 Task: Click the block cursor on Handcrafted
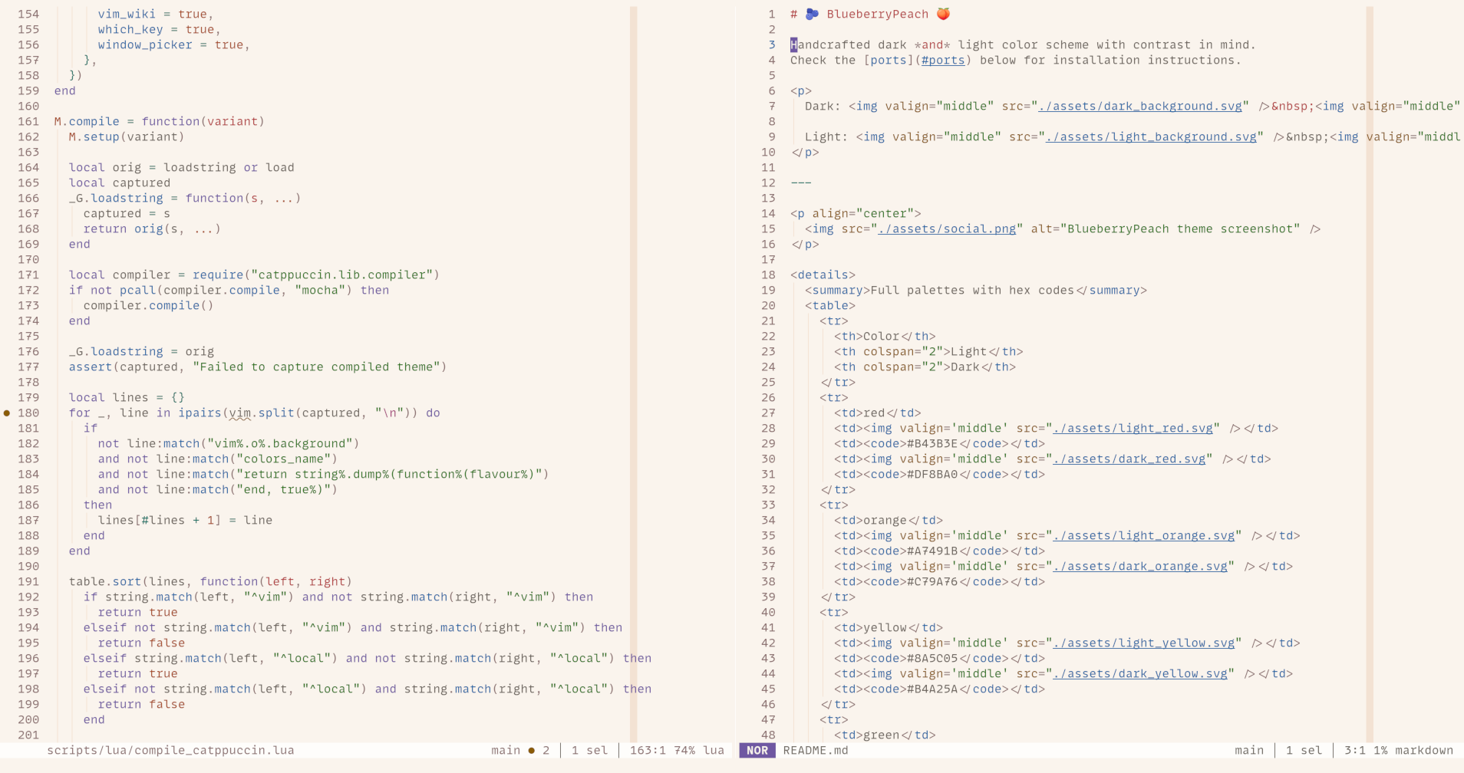794,44
